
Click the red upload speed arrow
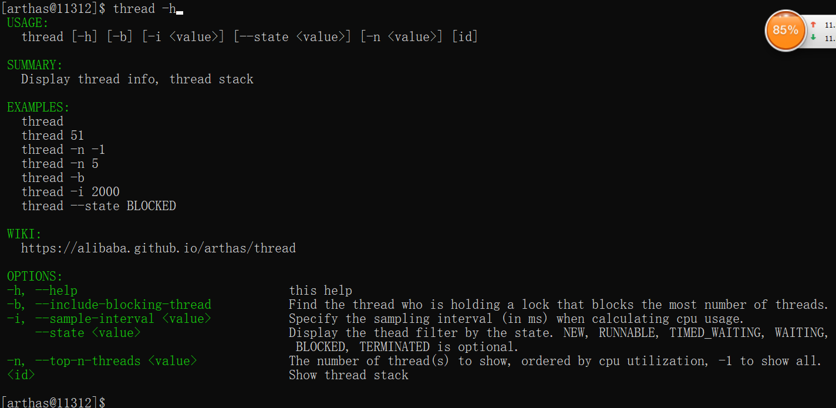pos(813,25)
